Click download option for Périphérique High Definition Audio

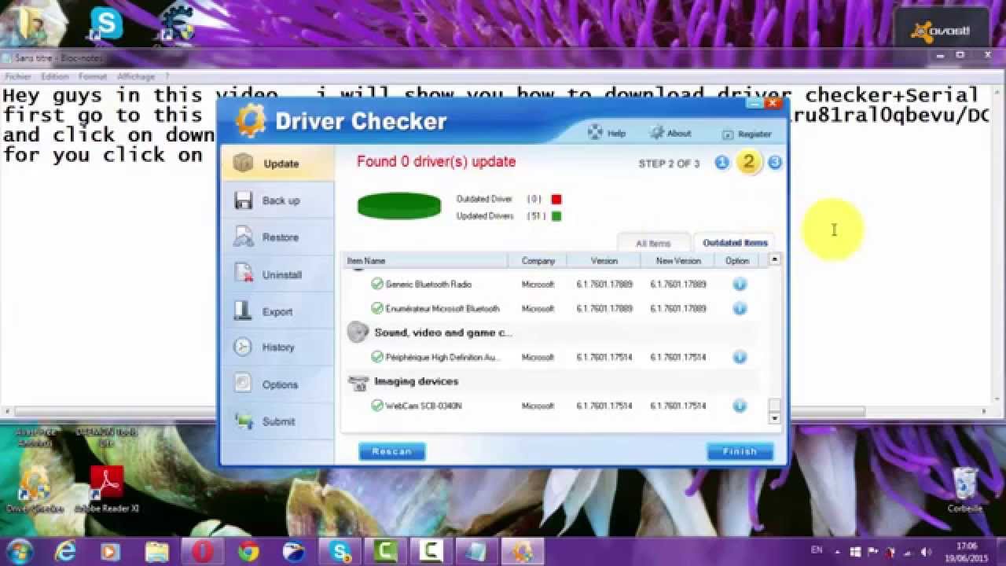[740, 357]
